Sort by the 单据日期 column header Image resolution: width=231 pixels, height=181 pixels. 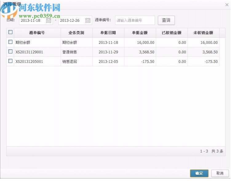point(108,33)
